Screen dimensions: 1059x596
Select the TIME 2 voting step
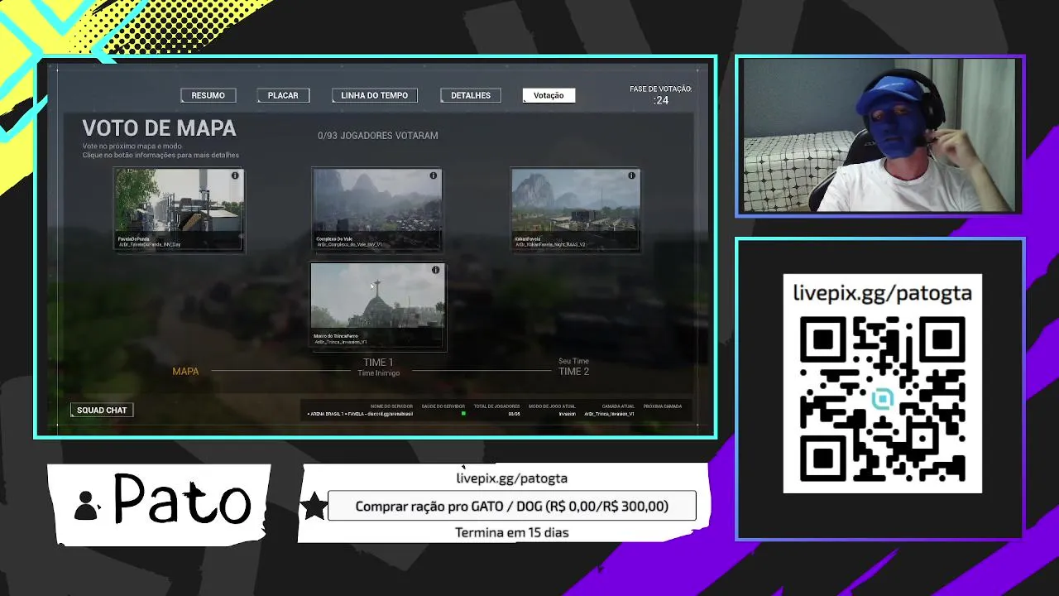click(573, 367)
